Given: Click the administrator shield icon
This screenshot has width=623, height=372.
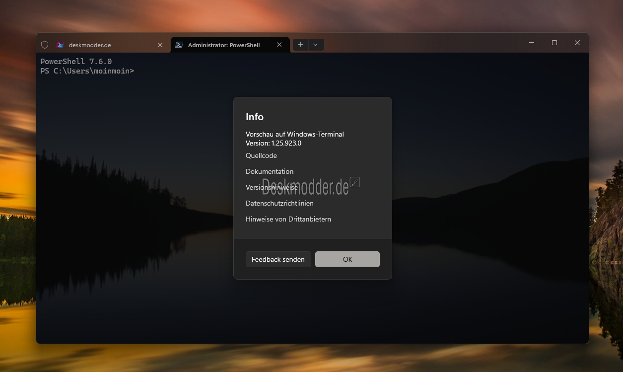Looking at the screenshot, I should coord(45,45).
